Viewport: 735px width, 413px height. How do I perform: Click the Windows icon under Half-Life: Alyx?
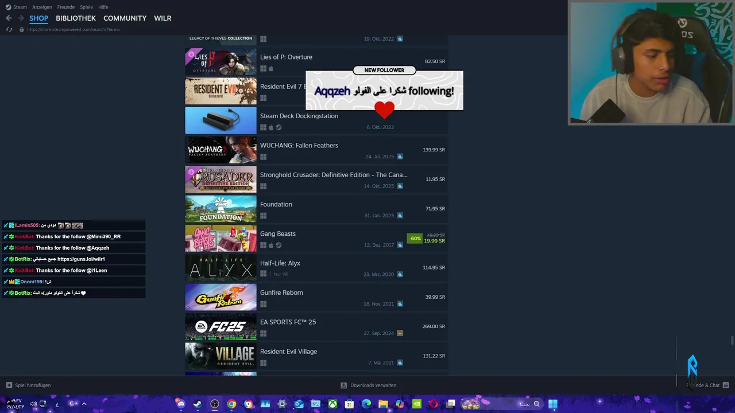[264, 274]
